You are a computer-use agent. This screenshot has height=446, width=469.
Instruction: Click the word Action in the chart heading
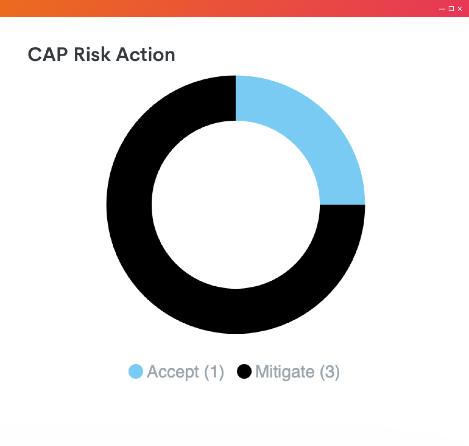pyautogui.click(x=146, y=55)
